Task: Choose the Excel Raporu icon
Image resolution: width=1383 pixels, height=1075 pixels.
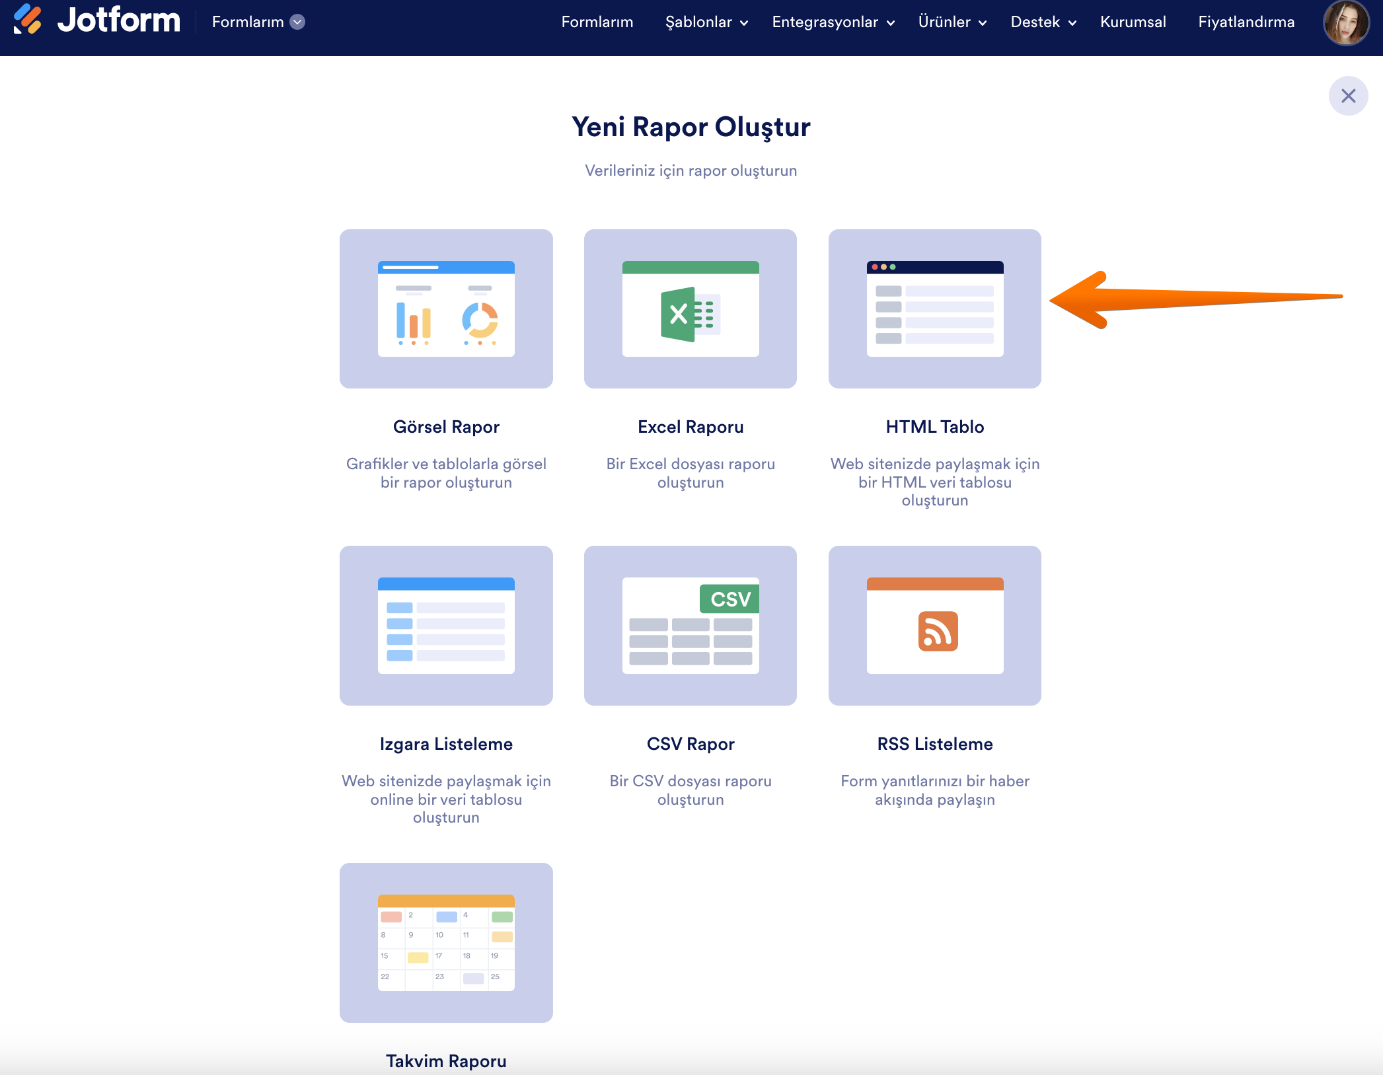Action: (690, 309)
